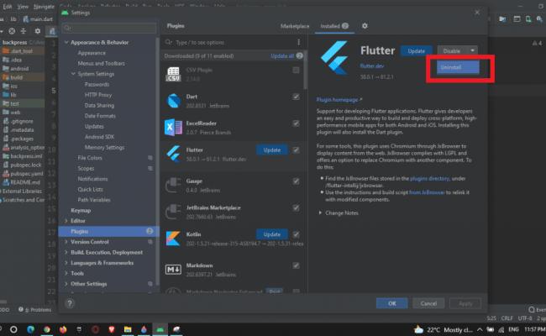Enable the CSV Plugin checkbox

click(296, 70)
